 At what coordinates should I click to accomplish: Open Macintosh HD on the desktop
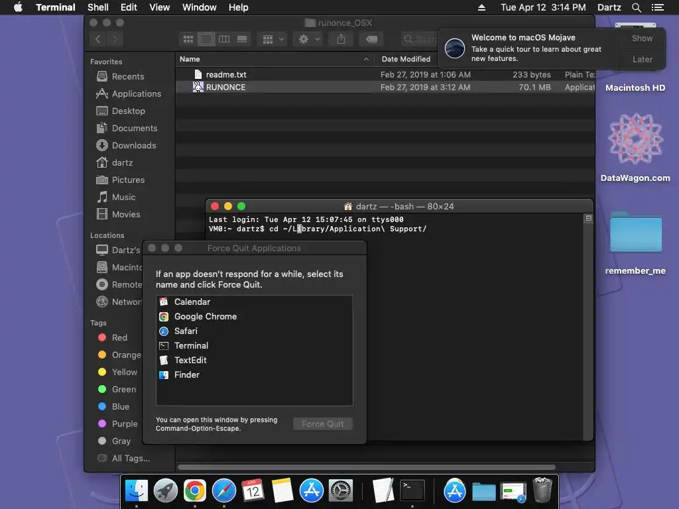coord(635,88)
